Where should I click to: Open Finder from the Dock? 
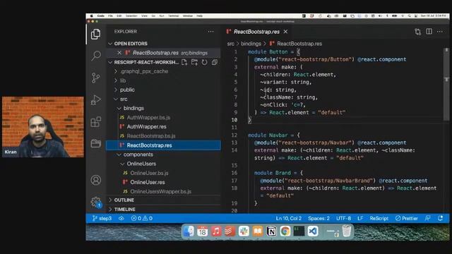[x=189, y=231]
